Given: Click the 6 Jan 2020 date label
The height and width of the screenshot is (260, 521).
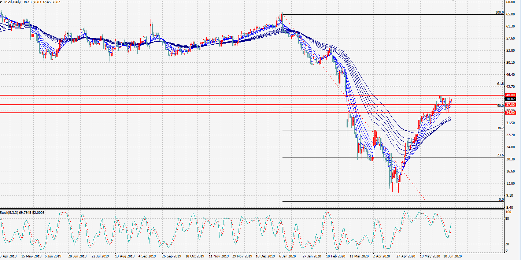Looking at the screenshot, I should (287, 256).
